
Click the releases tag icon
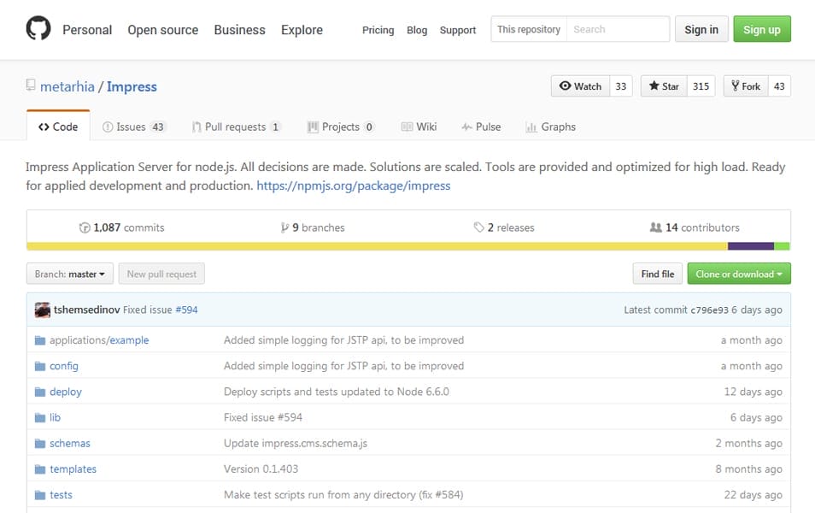[478, 227]
